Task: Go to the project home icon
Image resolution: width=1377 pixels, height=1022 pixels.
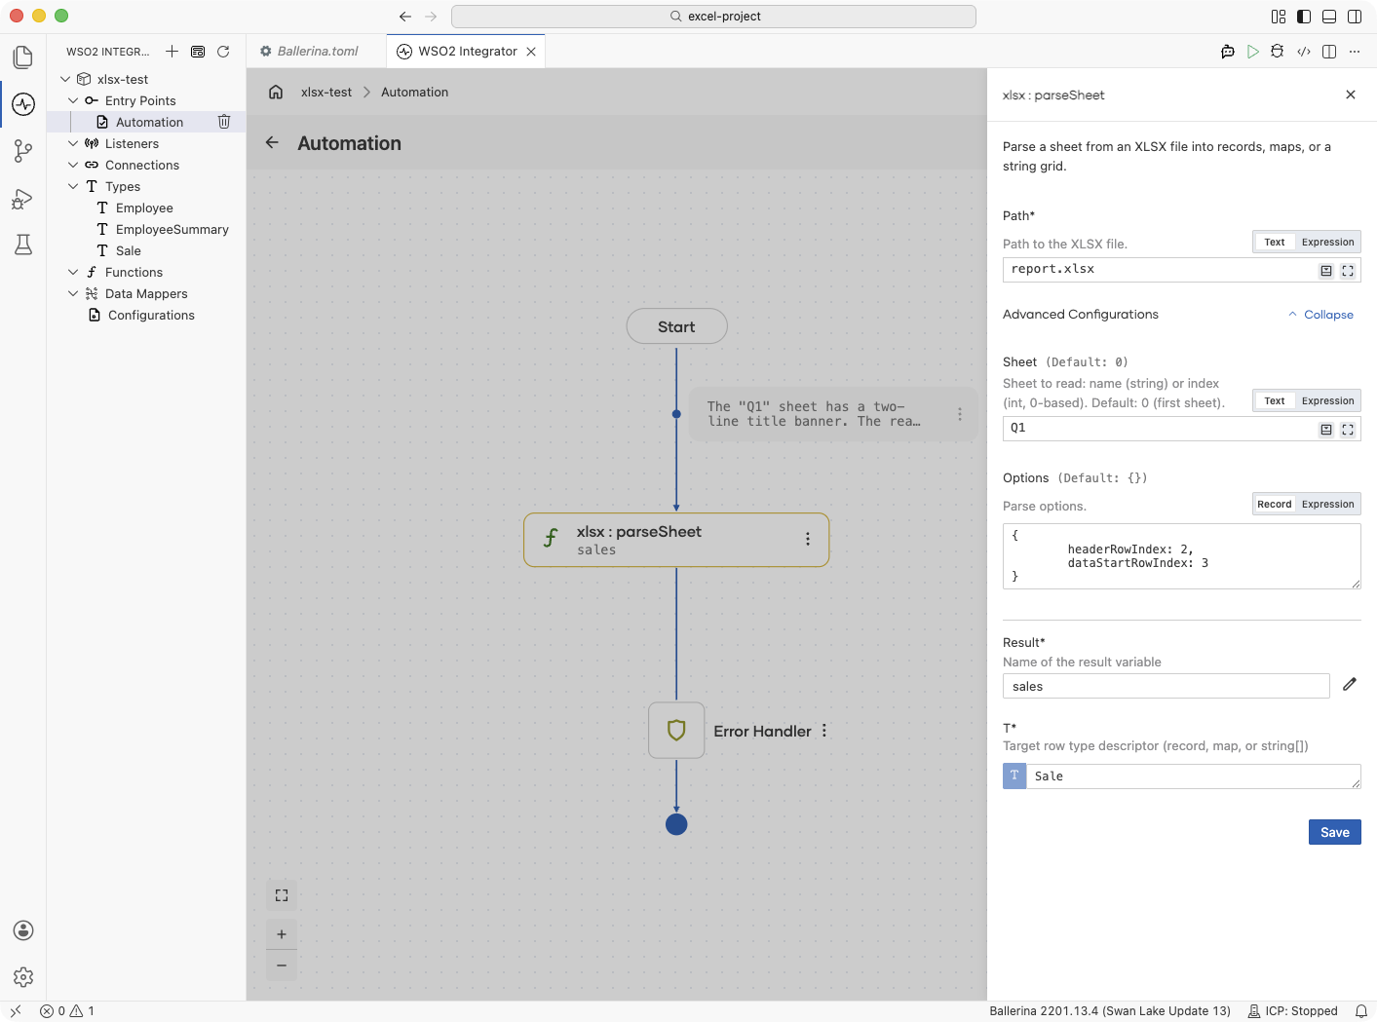Action: 276,92
